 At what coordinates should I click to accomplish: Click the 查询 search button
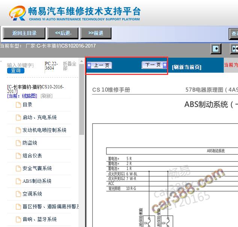16,70
